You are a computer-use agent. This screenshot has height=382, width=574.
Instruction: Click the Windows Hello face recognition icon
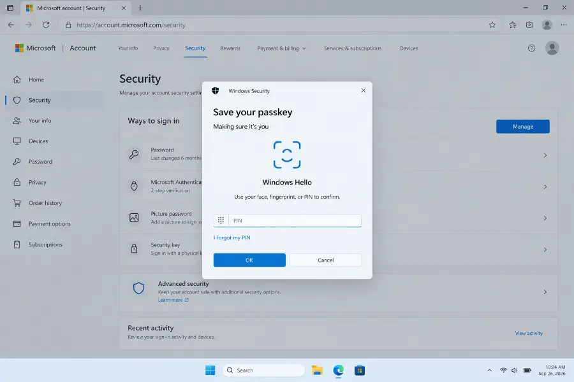point(287,155)
